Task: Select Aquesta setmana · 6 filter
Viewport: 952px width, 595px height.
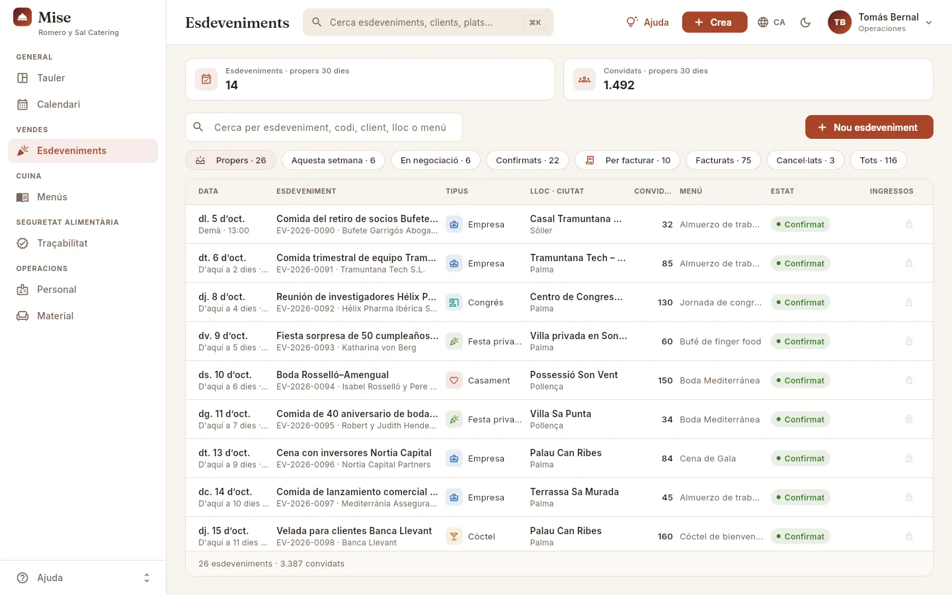Action: click(333, 160)
